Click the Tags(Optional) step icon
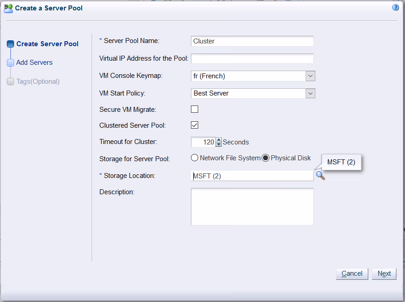 click(10, 82)
